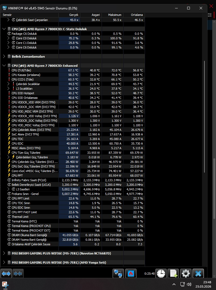The image size is (216, 290).
Task: Click the shrink-layout inward arrows button
Action: tap(18, 273)
